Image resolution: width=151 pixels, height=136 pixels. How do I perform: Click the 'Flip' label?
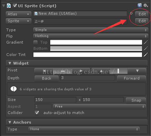pos(9,36)
